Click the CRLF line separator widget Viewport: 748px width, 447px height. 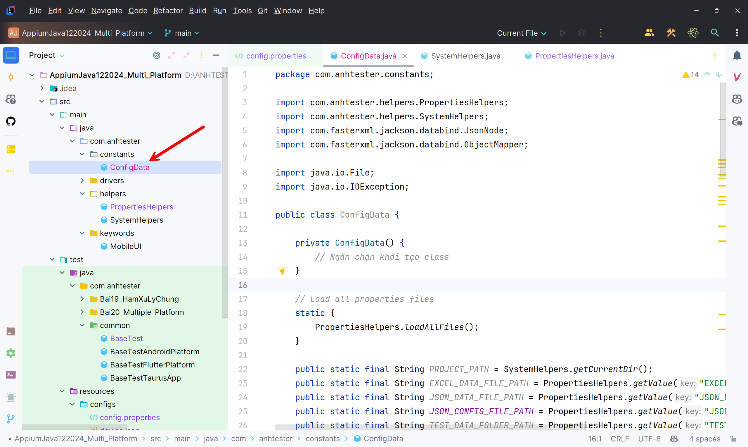point(619,439)
